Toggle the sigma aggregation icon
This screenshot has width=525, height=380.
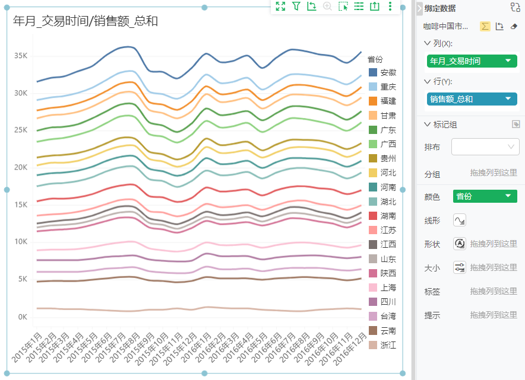tap(485, 27)
